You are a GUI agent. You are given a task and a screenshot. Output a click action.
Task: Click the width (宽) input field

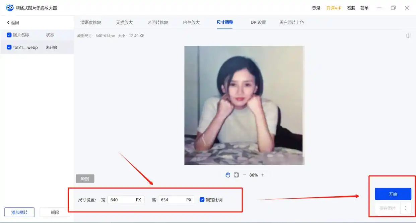pos(126,200)
